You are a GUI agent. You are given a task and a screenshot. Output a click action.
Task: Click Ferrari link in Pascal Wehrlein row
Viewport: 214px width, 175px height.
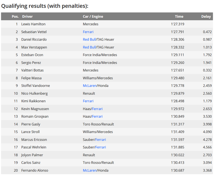(x=100, y=147)
